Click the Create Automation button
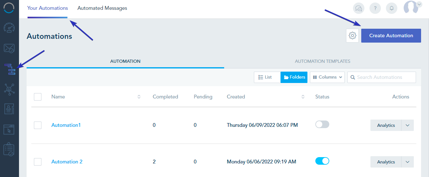This screenshot has height=177, width=429. pos(391,36)
